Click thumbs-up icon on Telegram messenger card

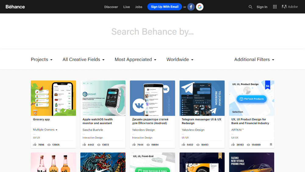[x=183, y=145]
